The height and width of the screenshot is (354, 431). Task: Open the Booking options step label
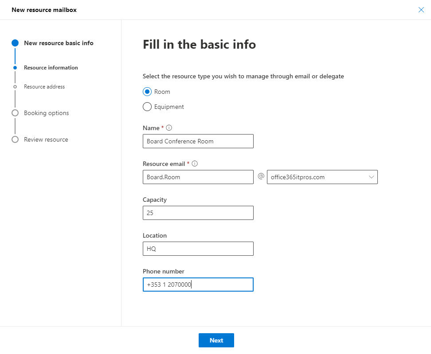[x=47, y=113]
